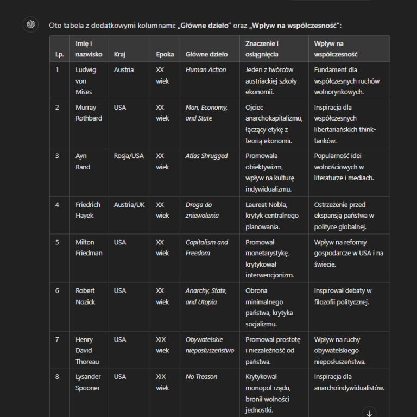Click the ChatGPT avatar icon
This screenshot has width=417, height=417.
tap(31, 24)
